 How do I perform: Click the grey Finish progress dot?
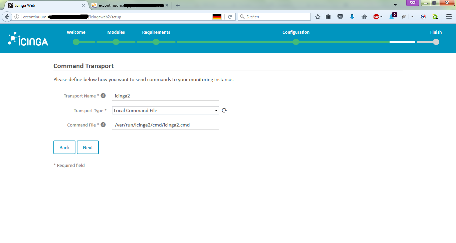436,42
